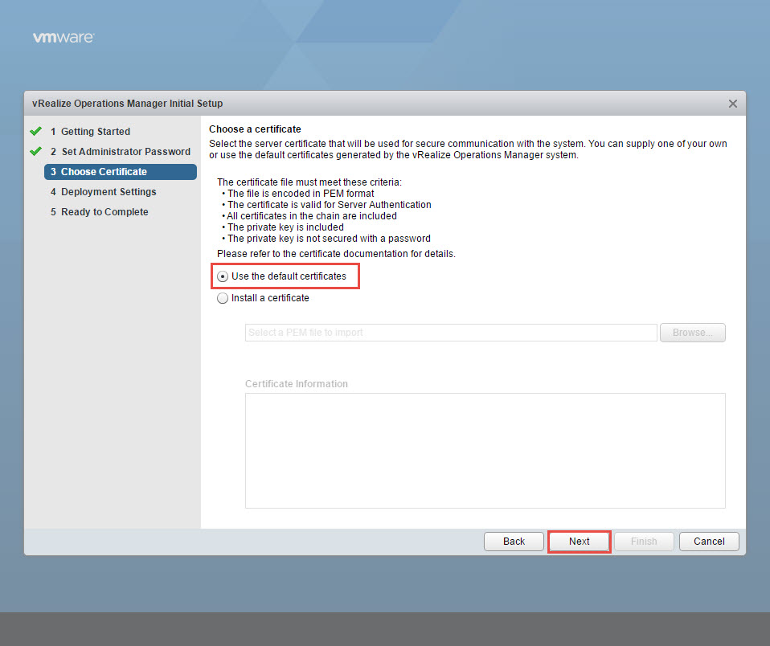Click the VMware logo
Viewport: 770px width, 646px height.
coord(63,38)
